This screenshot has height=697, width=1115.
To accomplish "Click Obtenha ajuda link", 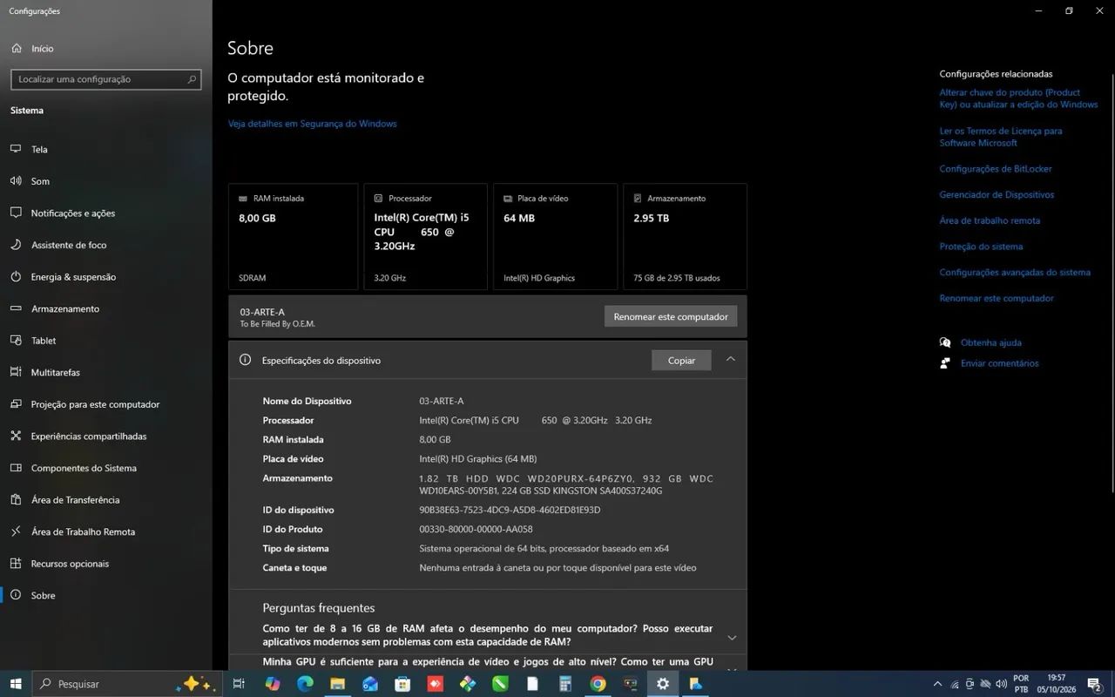I will (991, 342).
